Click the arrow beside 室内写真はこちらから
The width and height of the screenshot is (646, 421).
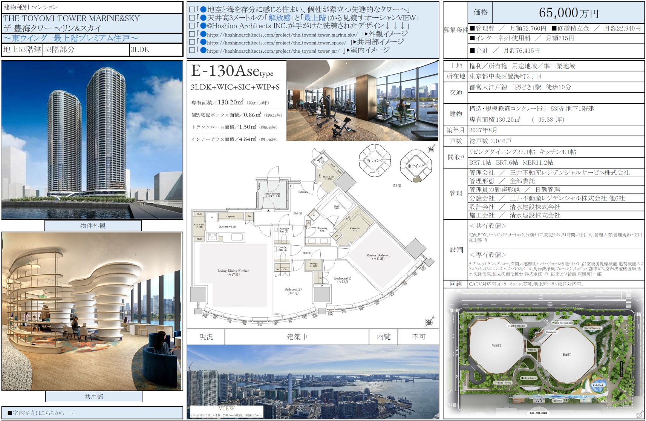pos(71,413)
